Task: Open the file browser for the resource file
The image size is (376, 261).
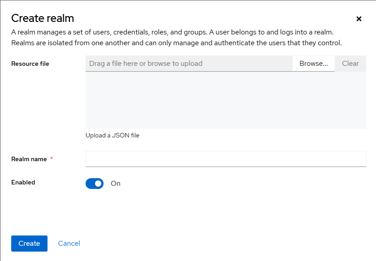Action: (x=313, y=64)
